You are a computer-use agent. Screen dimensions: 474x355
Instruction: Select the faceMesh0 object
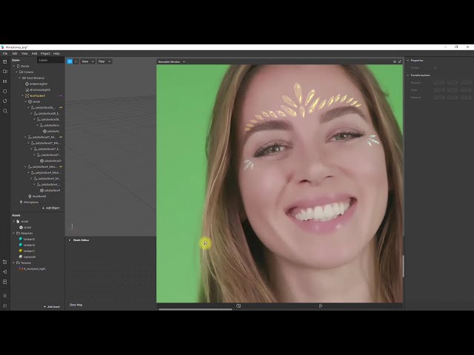[37, 196]
